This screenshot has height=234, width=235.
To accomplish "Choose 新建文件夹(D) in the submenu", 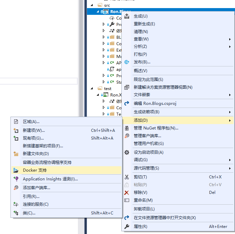I will point(36,154).
